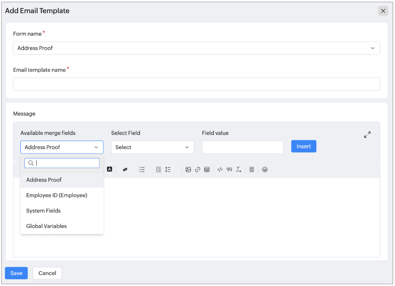Select the highlighter tool in toolbar

(x=125, y=170)
